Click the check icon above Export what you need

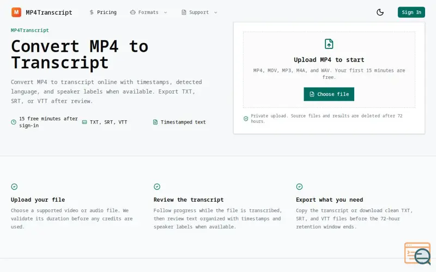tap(299, 187)
